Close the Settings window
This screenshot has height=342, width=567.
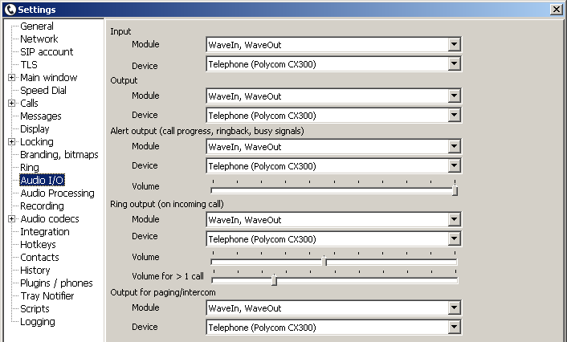click(556, 10)
